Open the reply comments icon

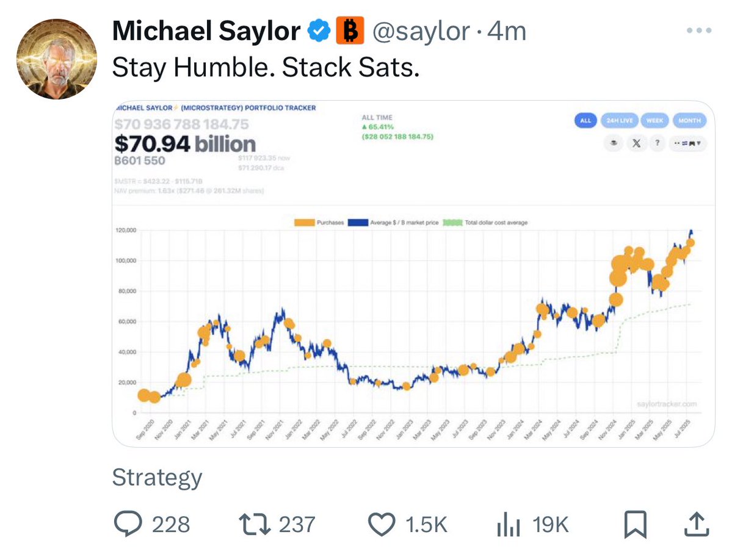pyautogui.click(x=128, y=523)
